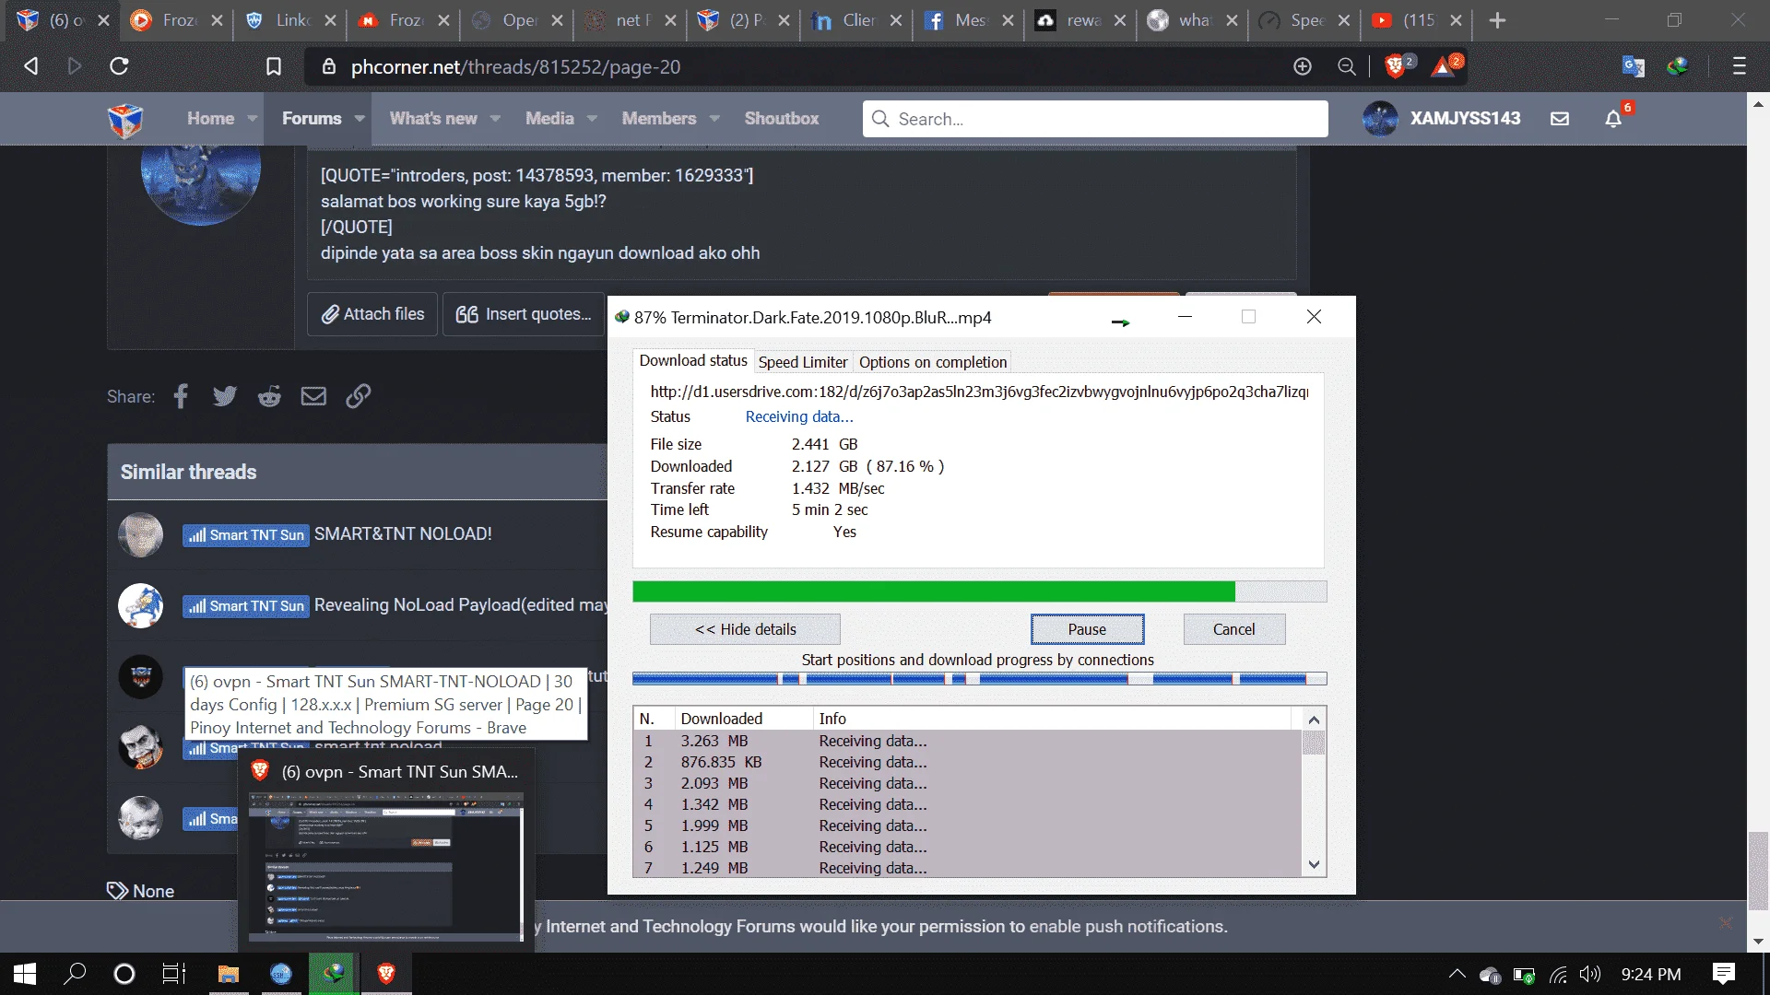
Task: Click Smart TNT Sun tag on SMART&TNT thread
Action: click(246, 535)
